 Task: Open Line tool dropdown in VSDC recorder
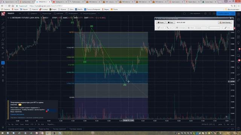[174, 28]
